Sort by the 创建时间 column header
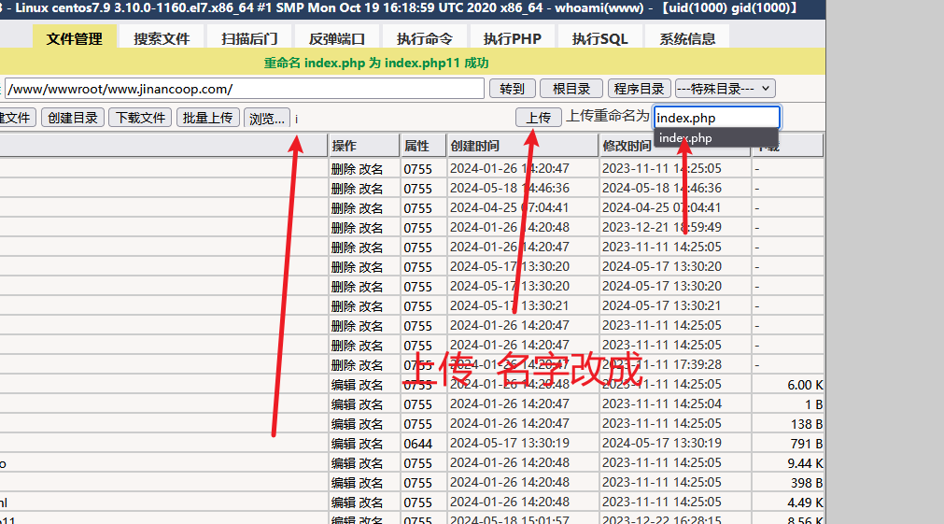This screenshot has width=944, height=524. tap(474, 146)
